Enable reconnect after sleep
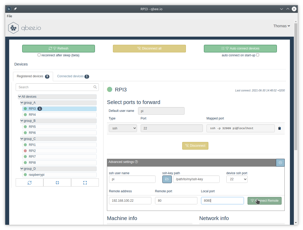This screenshot has height=230, width=303. click(x=39, y=55)
